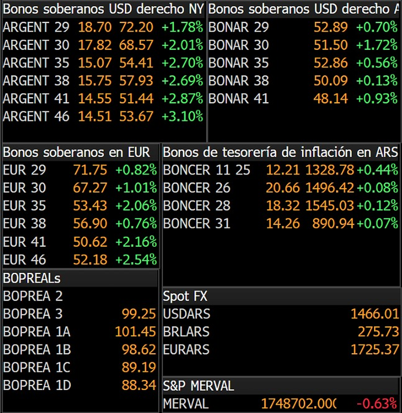Click the EUR 30 ticker

[x=24, y=188]
